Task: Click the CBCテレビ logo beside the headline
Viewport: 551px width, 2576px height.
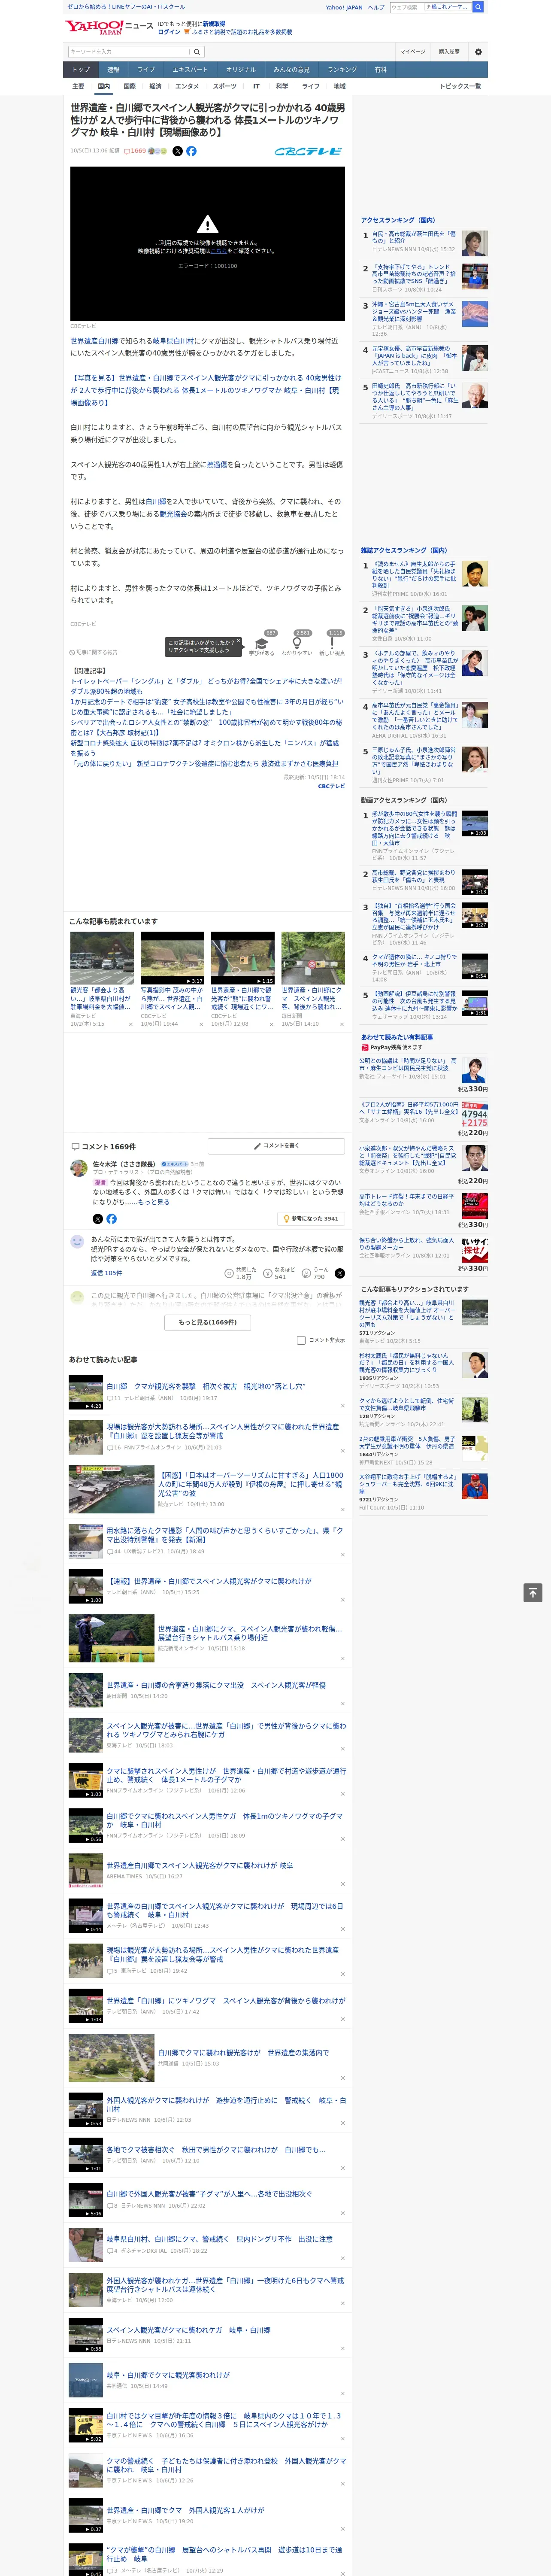Action: [309, 151]
